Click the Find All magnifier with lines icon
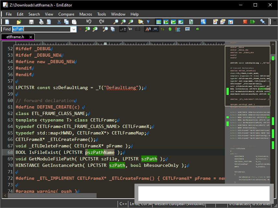This screenshot has height=208, width=278. pyautogui.click(x=105, y=29)
